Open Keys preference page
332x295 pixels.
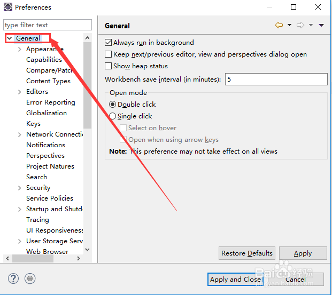pos(33,124)
